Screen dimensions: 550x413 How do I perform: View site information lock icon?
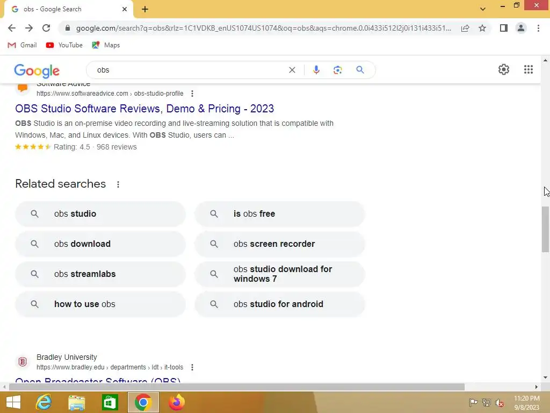[x=68, y=28]
